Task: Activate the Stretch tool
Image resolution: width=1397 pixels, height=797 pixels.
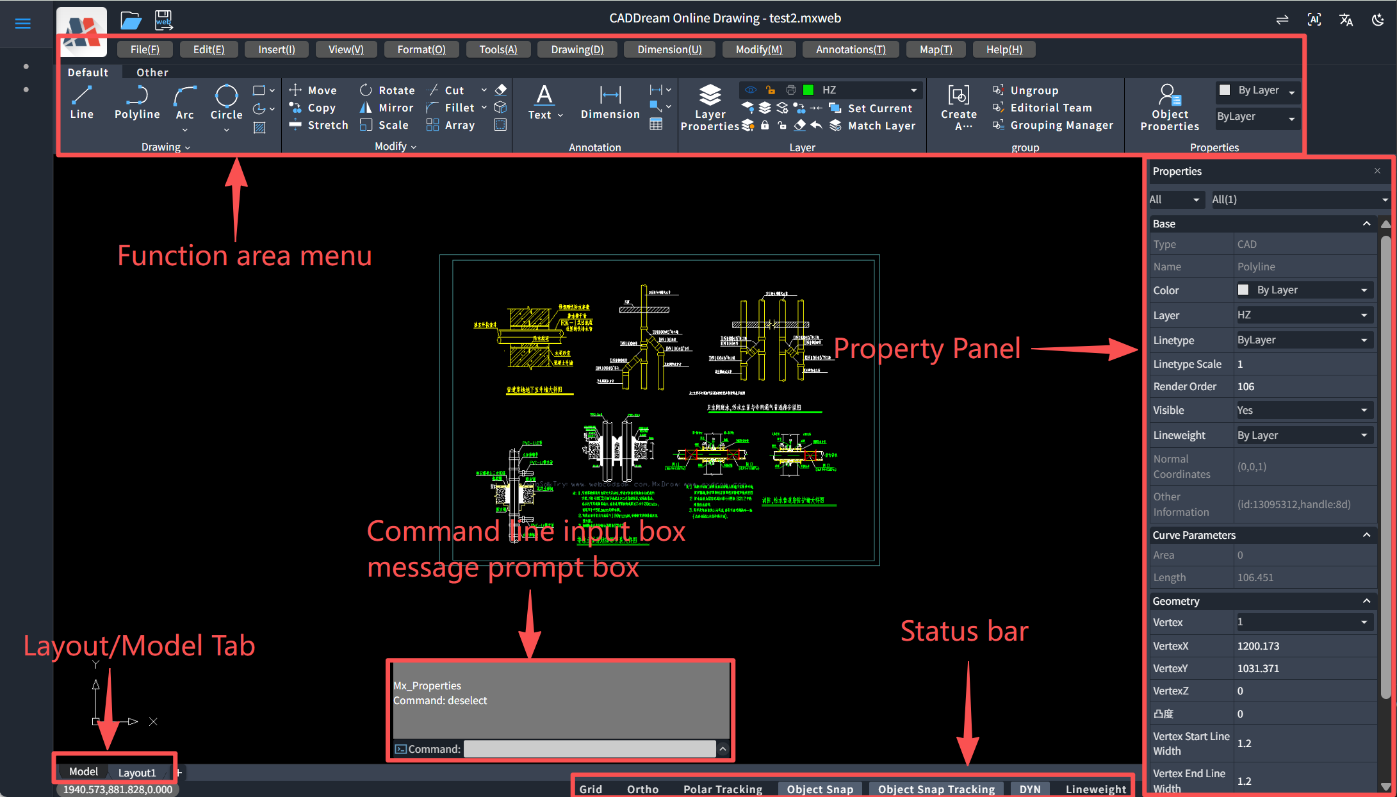Action: coord(318,125)
